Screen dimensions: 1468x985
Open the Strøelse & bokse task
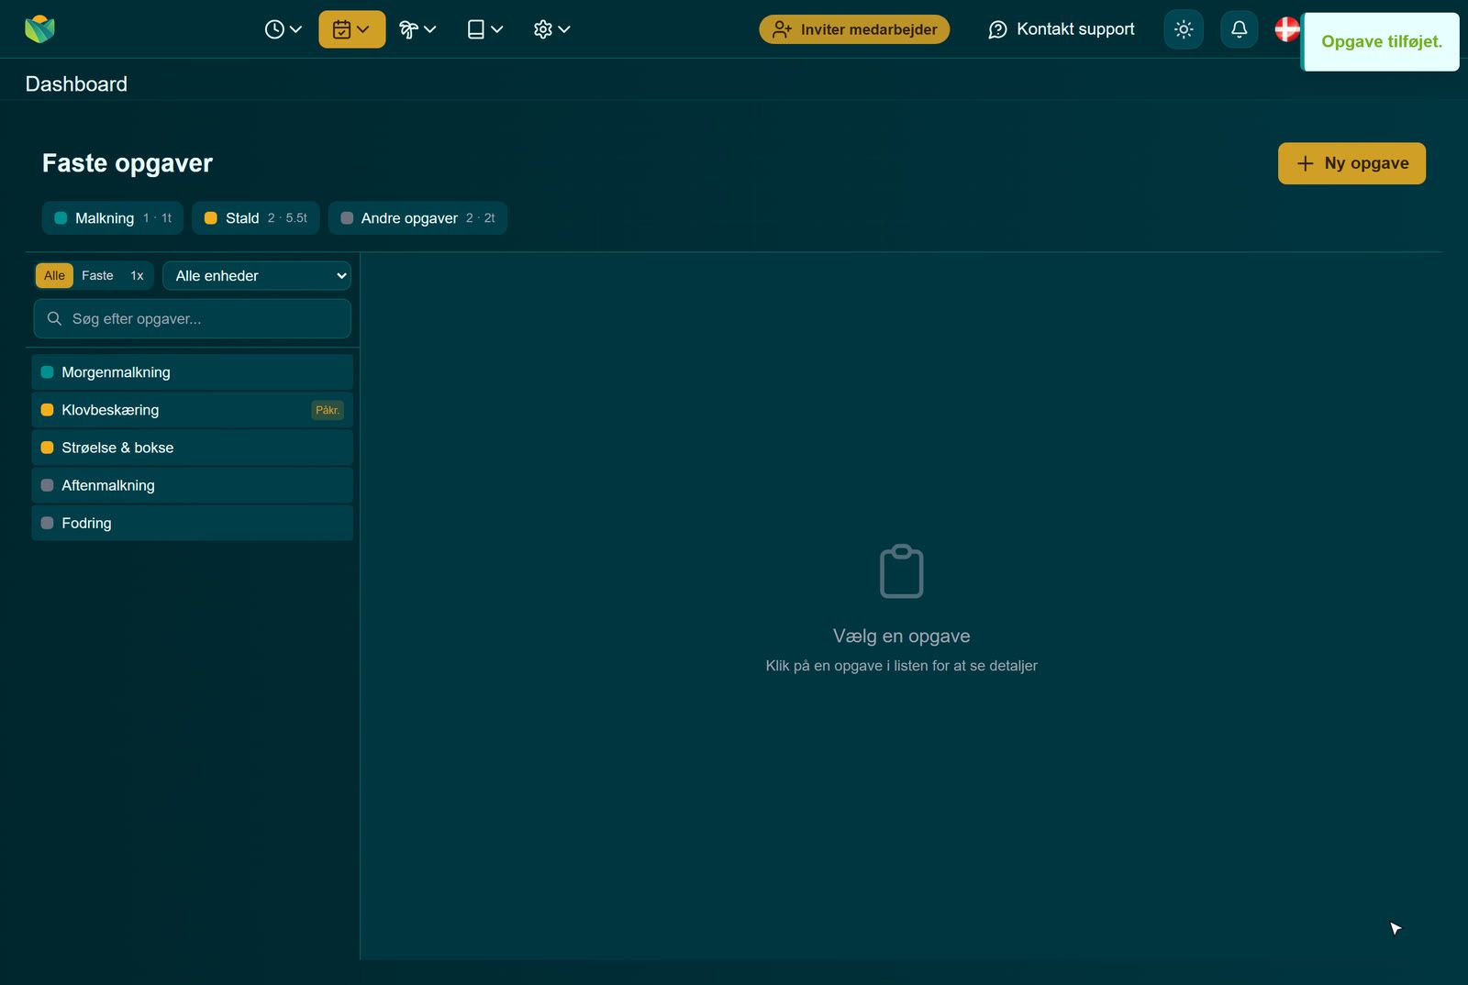pos(193,448)
